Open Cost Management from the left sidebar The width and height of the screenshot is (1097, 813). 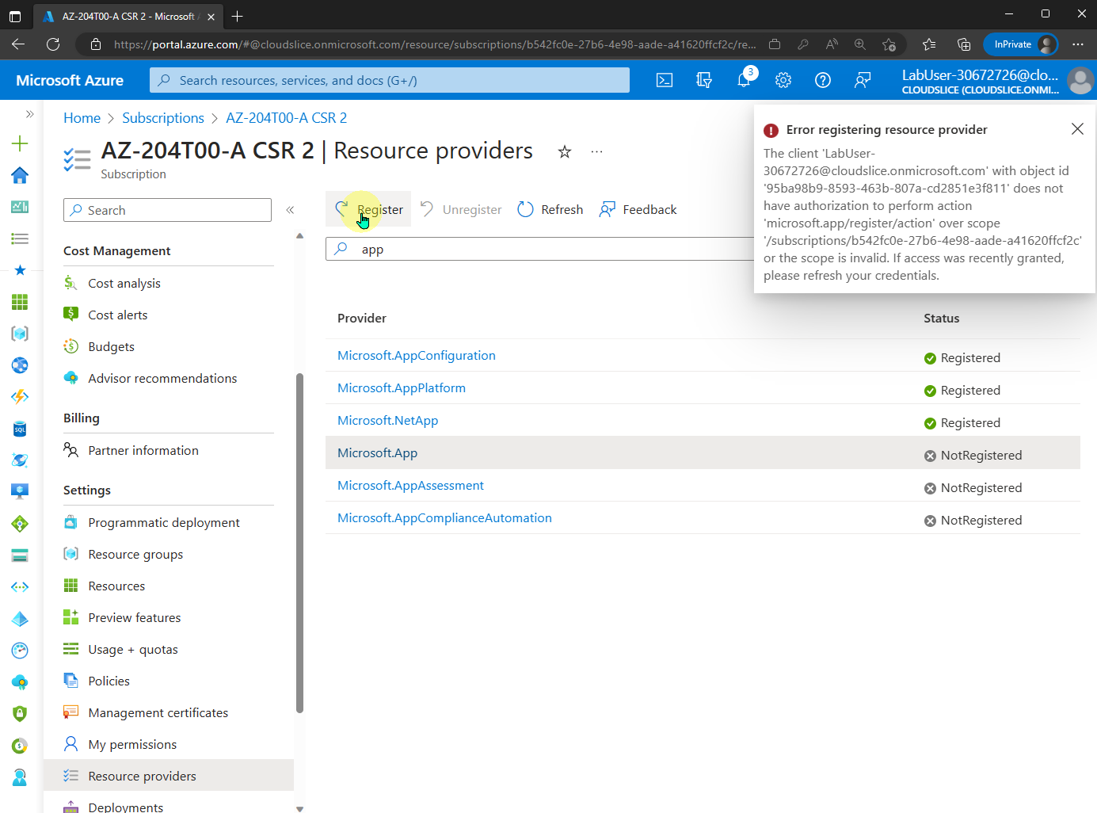click(116, 250)
